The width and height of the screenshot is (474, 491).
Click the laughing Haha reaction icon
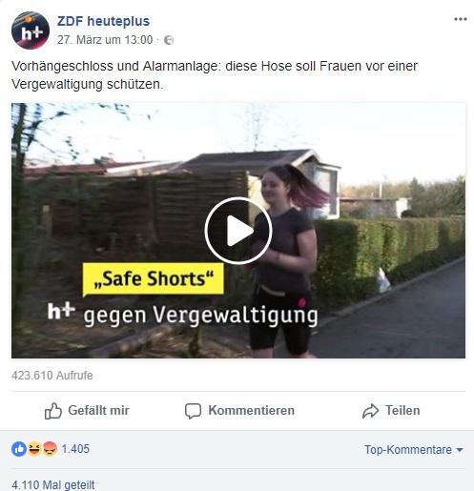coord(34,449)
